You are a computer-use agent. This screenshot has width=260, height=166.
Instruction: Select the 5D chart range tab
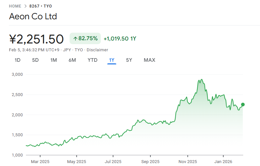pos(35,60)
